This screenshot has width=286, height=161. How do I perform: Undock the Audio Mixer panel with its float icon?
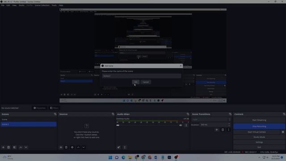click(188, 114)
